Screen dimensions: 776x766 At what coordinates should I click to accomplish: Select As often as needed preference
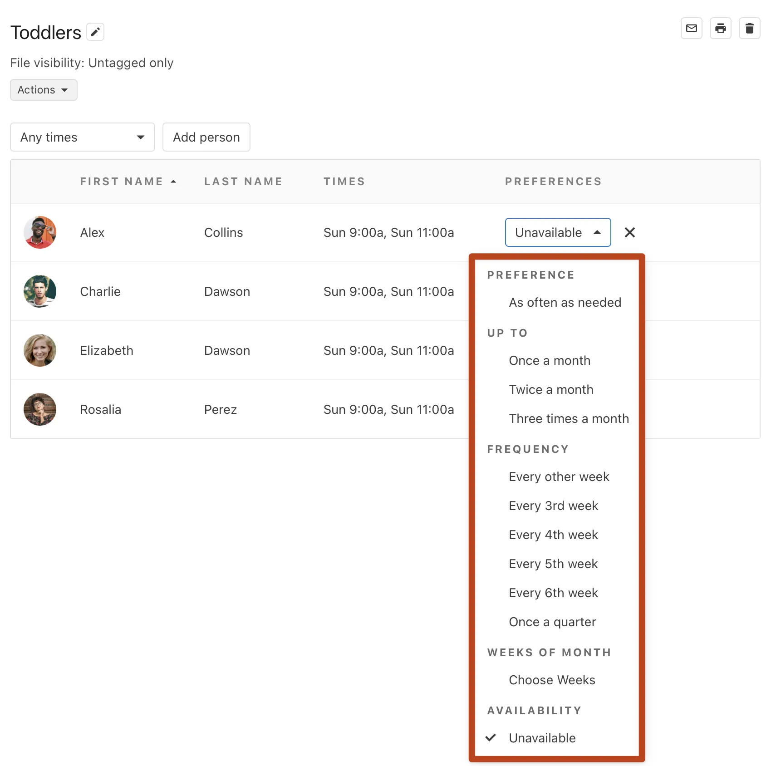pyautogui.click(x=565, y=302)
